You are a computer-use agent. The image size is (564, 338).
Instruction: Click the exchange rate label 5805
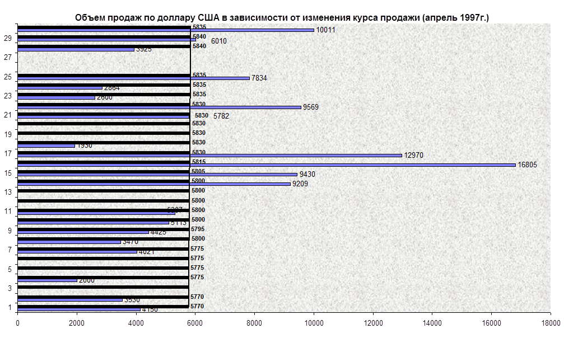coord(198,171)
